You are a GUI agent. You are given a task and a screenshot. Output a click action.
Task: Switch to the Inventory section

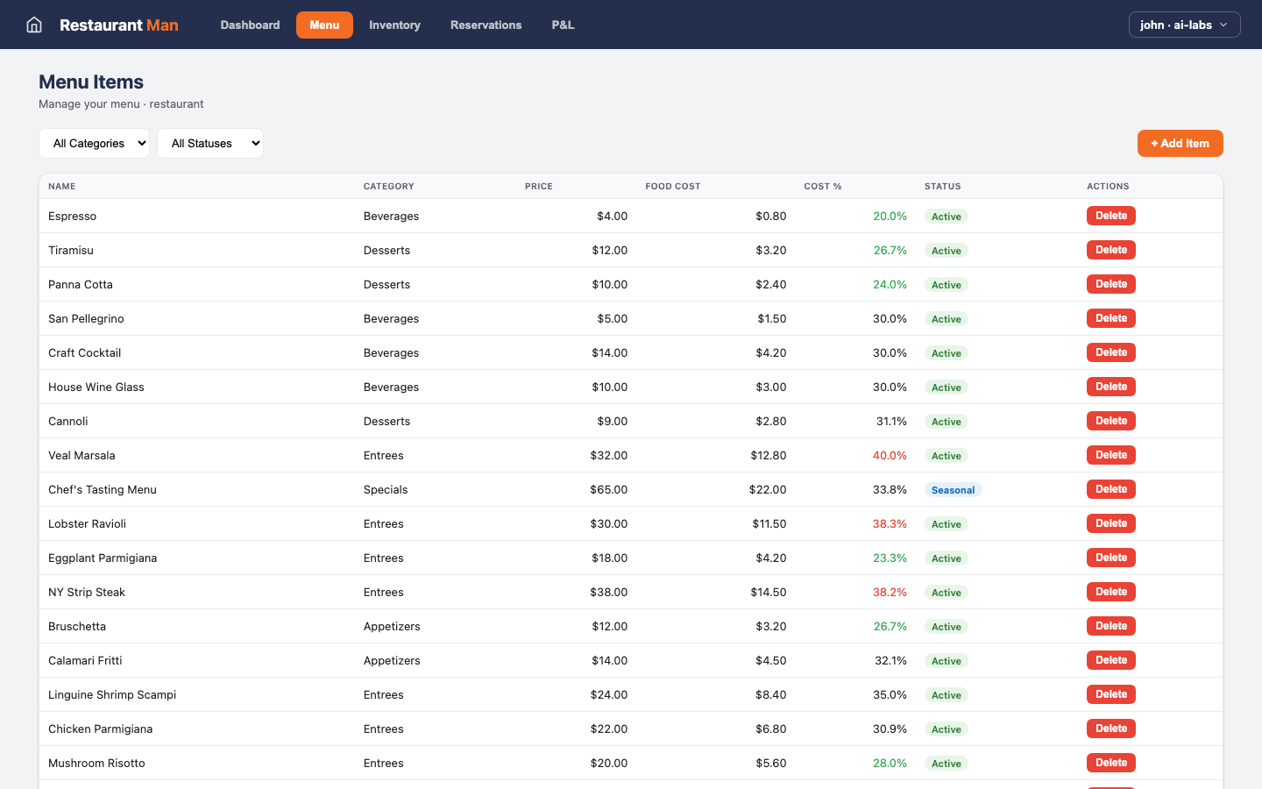tap(394, 25)
